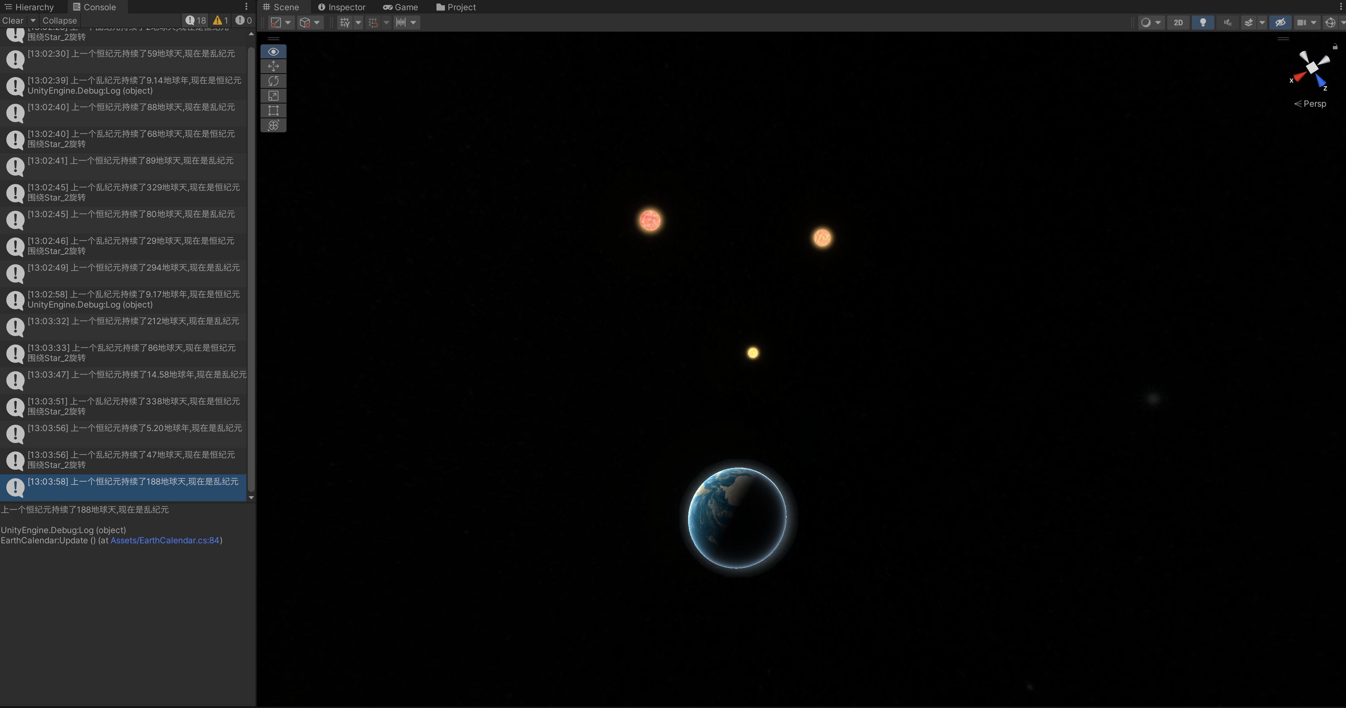Select log entry at 13:02:39
The height and width of the screenshot is (708, 1346).
pyautogui.click(x=123, y=86)
